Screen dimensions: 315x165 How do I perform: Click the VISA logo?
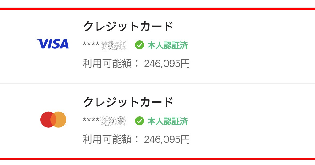pyautogui.click(x=53, y=44)
